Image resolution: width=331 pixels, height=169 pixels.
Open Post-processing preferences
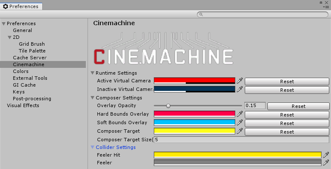[32, 99]
